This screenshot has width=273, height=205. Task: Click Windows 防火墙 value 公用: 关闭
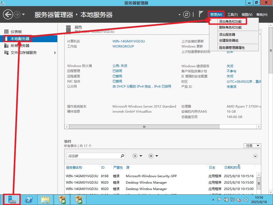pyautogui.click(x=120, y=66)
